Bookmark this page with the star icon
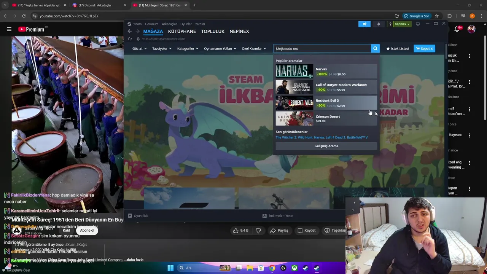 pyautogui.click(x=437, y=16)
